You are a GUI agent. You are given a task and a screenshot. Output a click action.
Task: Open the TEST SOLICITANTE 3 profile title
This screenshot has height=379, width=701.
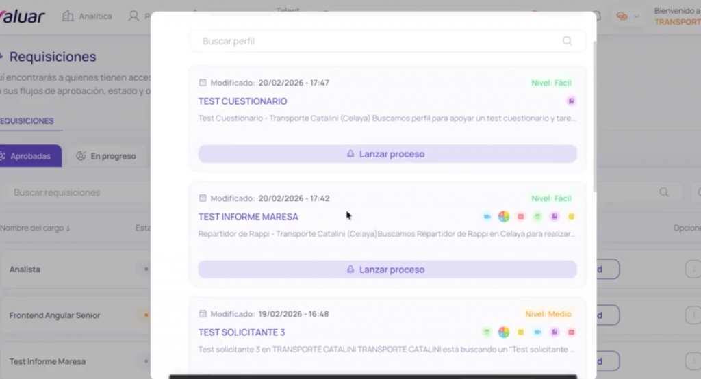(242, 332)
